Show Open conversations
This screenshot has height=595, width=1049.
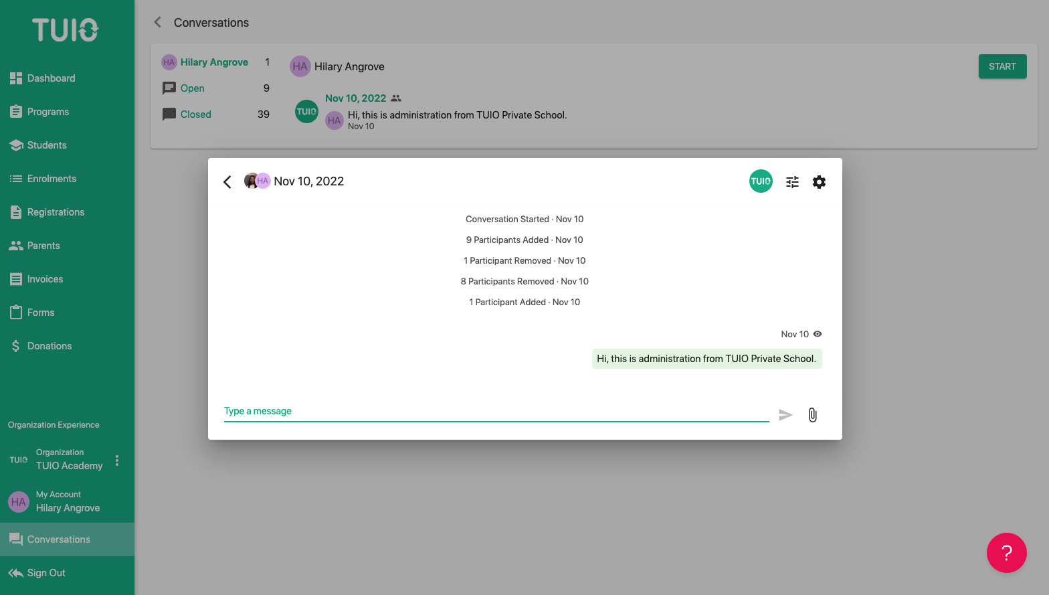(193, 88)
